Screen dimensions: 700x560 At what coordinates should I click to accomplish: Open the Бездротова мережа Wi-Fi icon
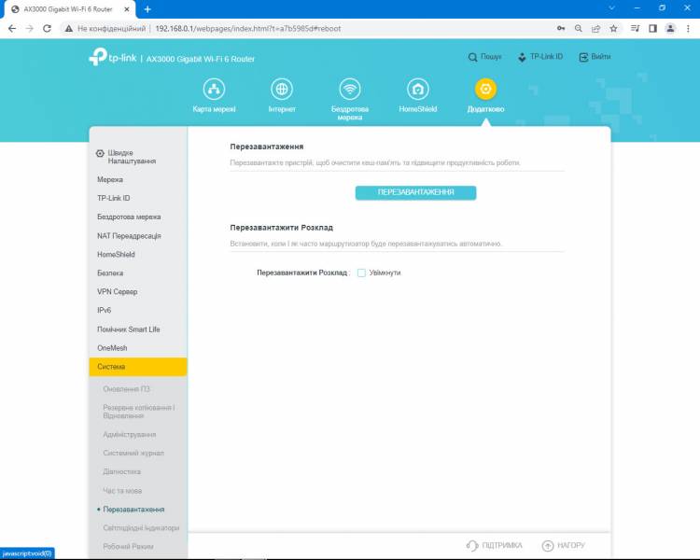(350, 90)
